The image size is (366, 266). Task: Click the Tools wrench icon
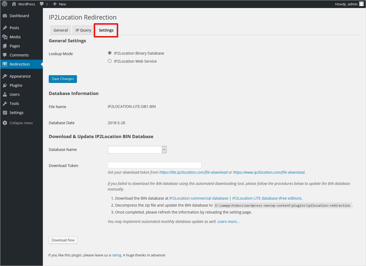coord(5,104)
